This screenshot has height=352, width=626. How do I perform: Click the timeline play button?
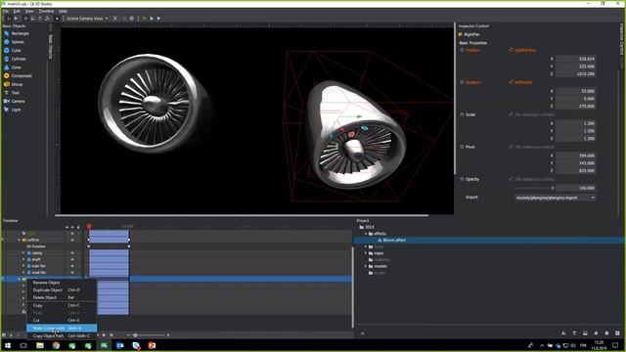(105, 335)
